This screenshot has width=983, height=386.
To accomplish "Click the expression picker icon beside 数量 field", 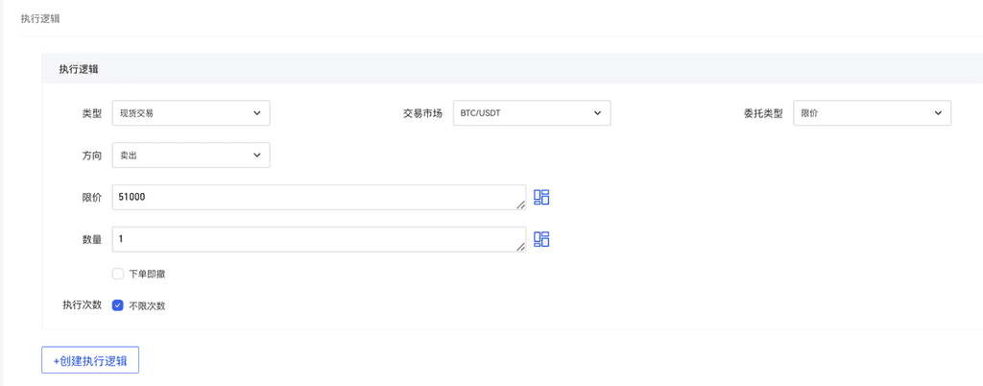I will [x=541, y=239].
